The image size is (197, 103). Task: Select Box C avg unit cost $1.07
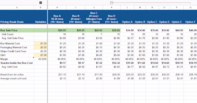(x=94, y=67)
